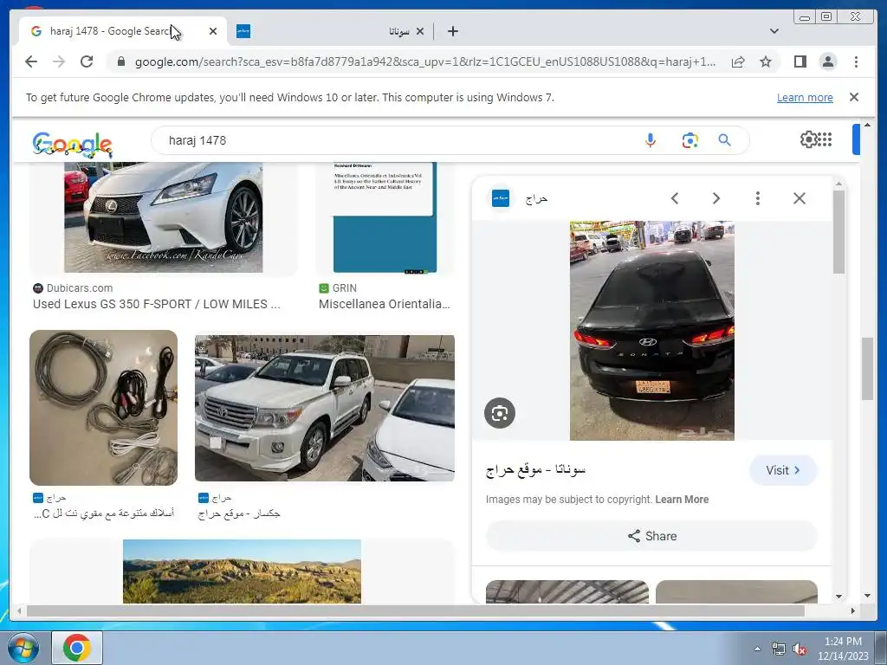Show hidden system tray icons
The height and width of the screenshot is (665, 887).
757,649
